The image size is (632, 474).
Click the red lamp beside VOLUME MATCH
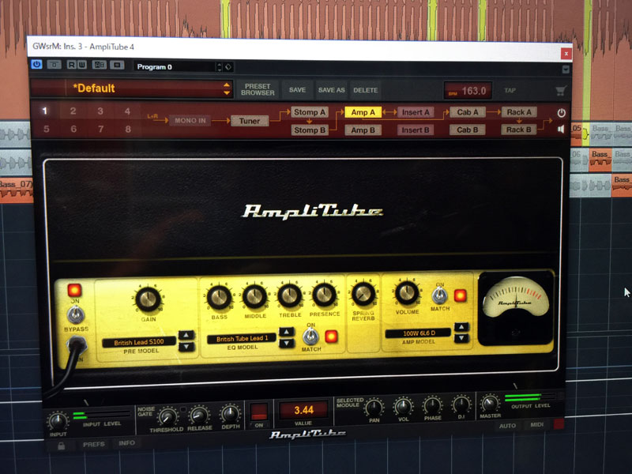click(460, 295)
